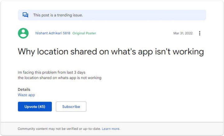Image resolution: width=224 pixels, height=136 pixels.
Task: Subscribe to this post
Action: coord(71,106)
